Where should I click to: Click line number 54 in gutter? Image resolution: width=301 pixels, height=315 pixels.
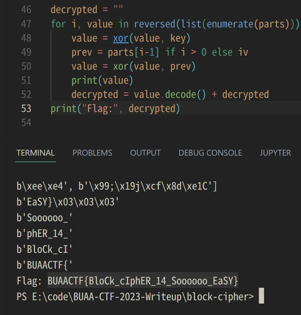[x=26, y=123]
